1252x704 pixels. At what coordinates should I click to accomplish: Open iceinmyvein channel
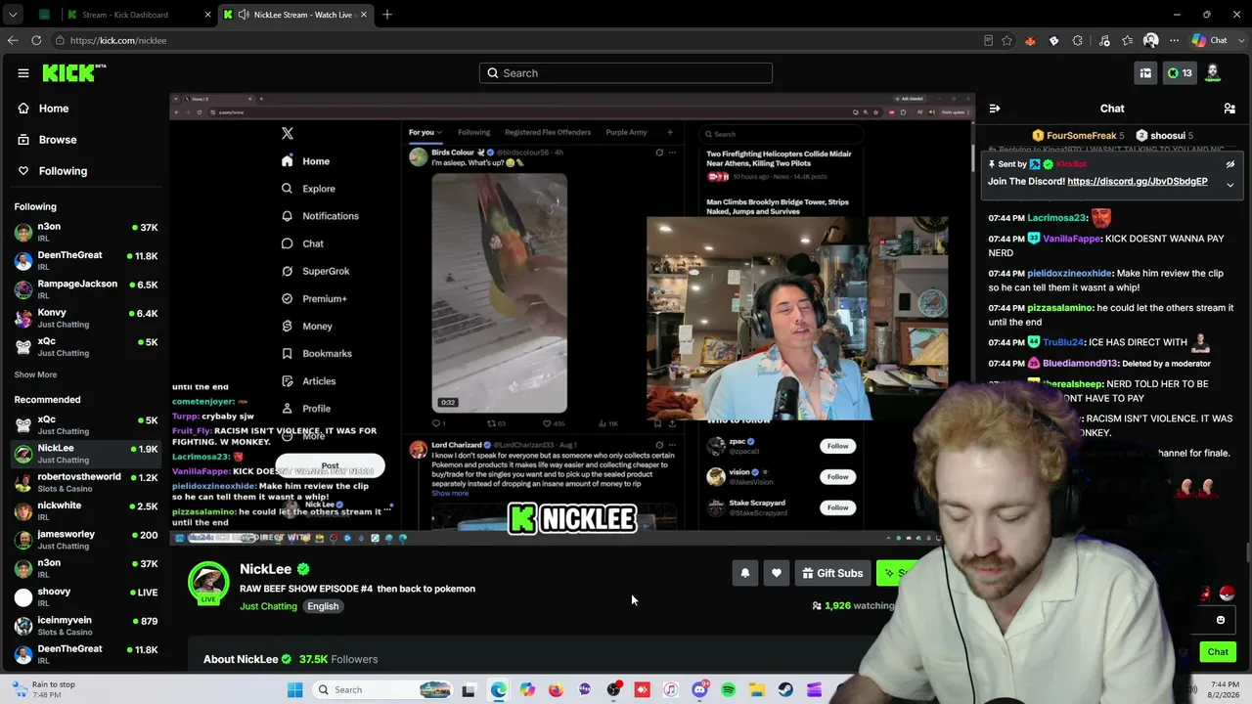(x=86, y=625)
